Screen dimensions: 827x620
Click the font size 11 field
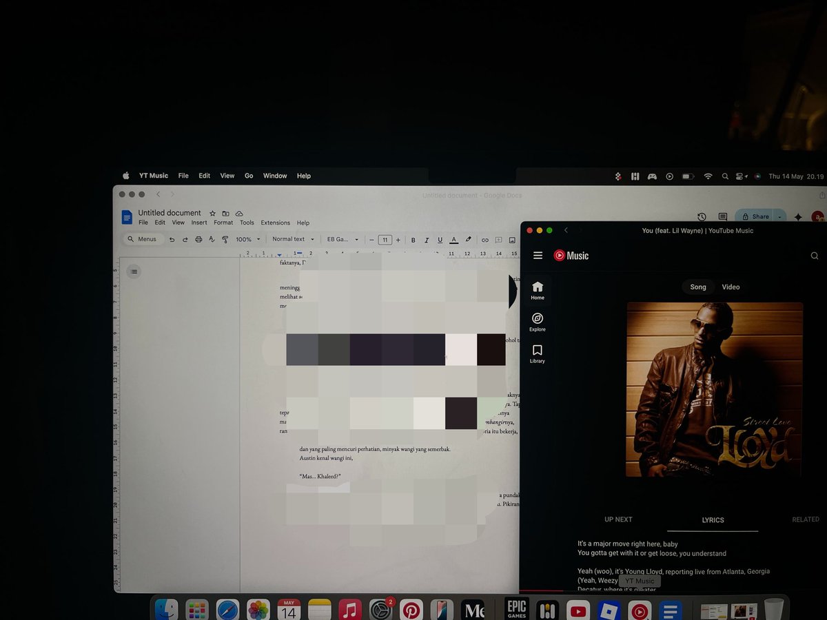[x=385, y=240]
